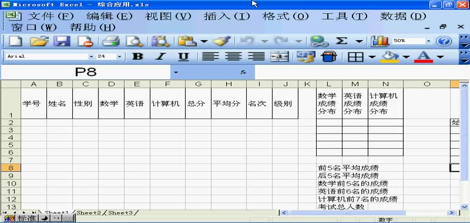Switch to the Sheet2 tab
470x223 pixels.
[89, 213]
